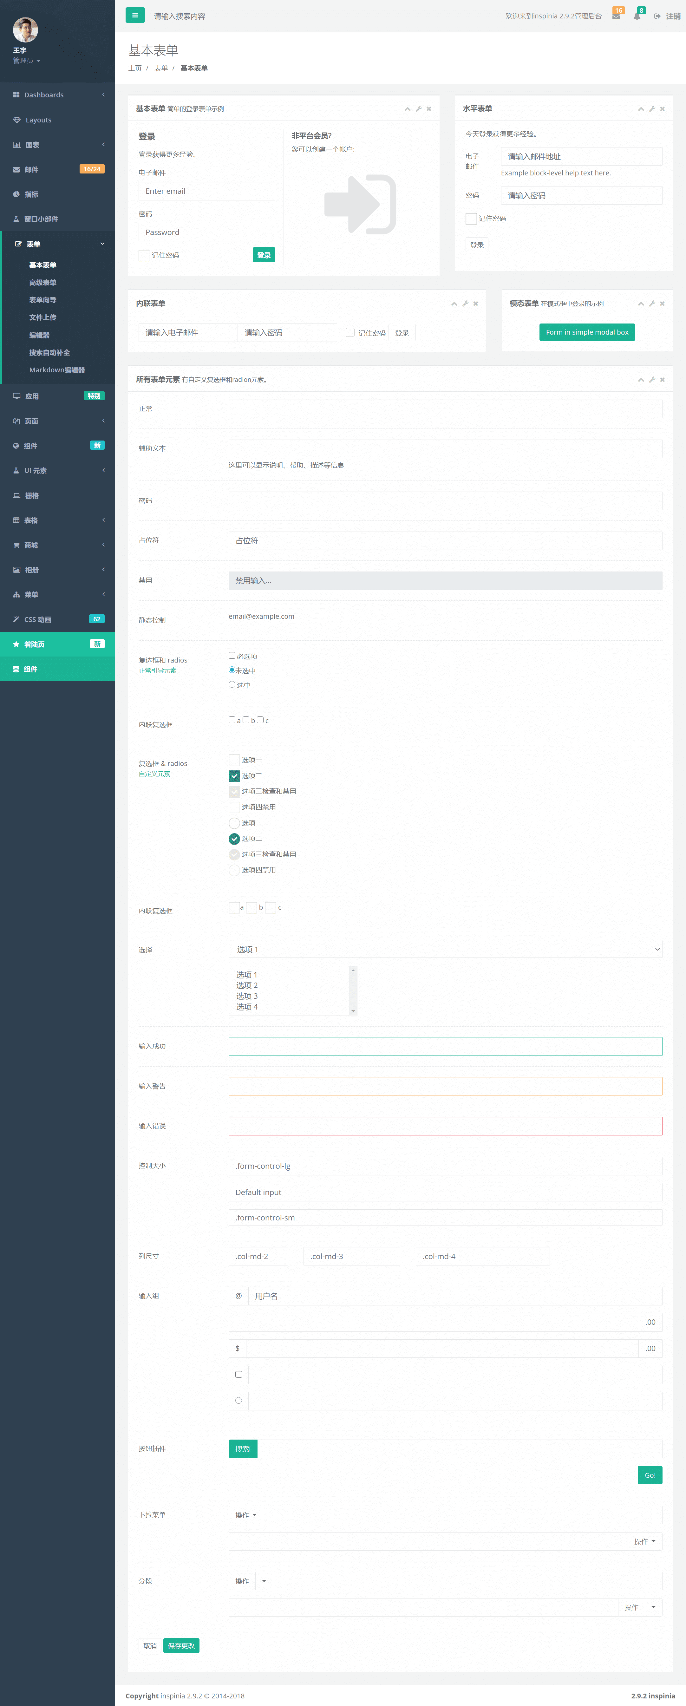Open 窗口小部件 in the sidebar
686x1706 pixels.
58,219
